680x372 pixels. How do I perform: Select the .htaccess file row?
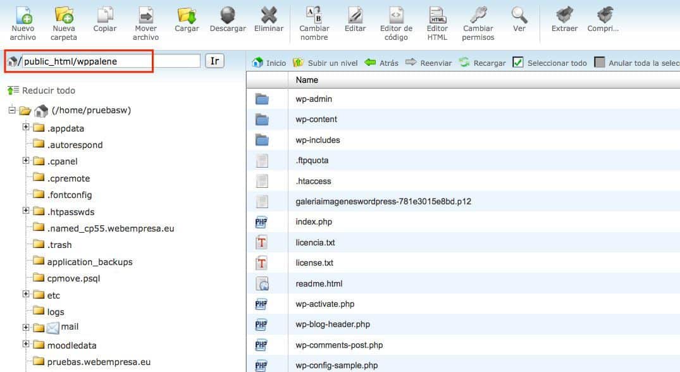pyautogui.click(x=463, y=181)
